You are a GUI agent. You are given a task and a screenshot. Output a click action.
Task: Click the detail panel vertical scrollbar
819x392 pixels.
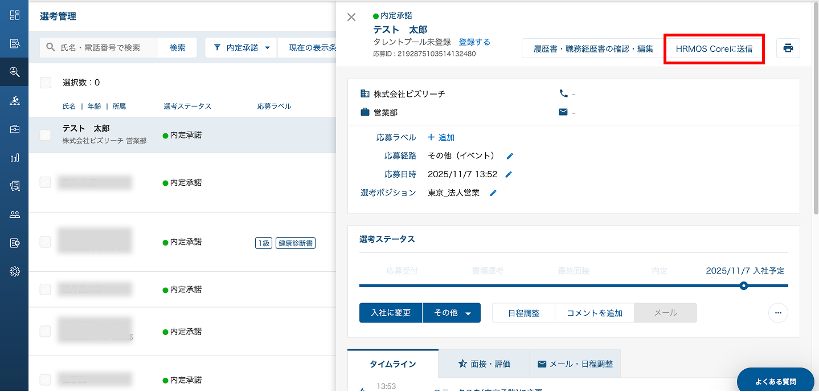point(816,108)
